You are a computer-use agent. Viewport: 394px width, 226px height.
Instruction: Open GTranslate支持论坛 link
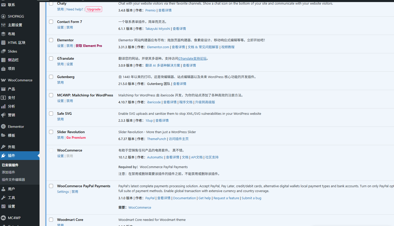[x=192, y=58]
